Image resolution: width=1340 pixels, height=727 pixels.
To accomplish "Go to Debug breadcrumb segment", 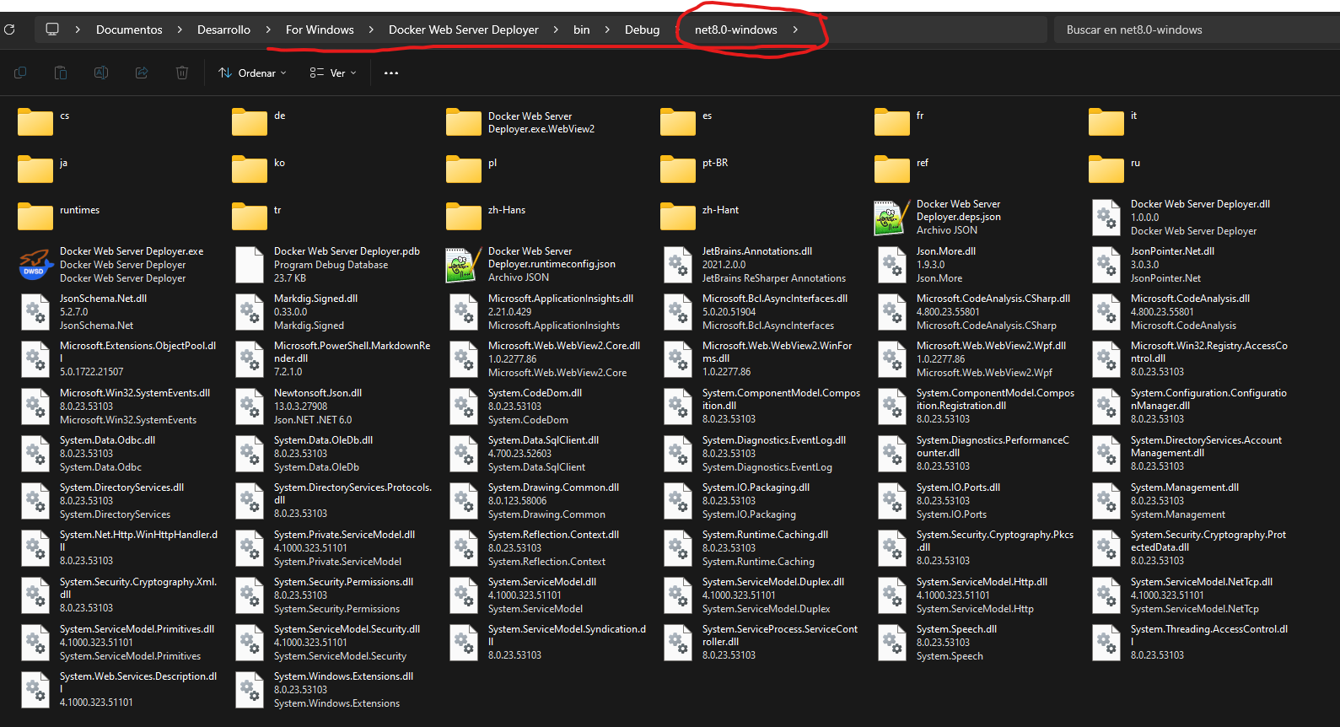I will pyautogui.click(x=642, y=30).
